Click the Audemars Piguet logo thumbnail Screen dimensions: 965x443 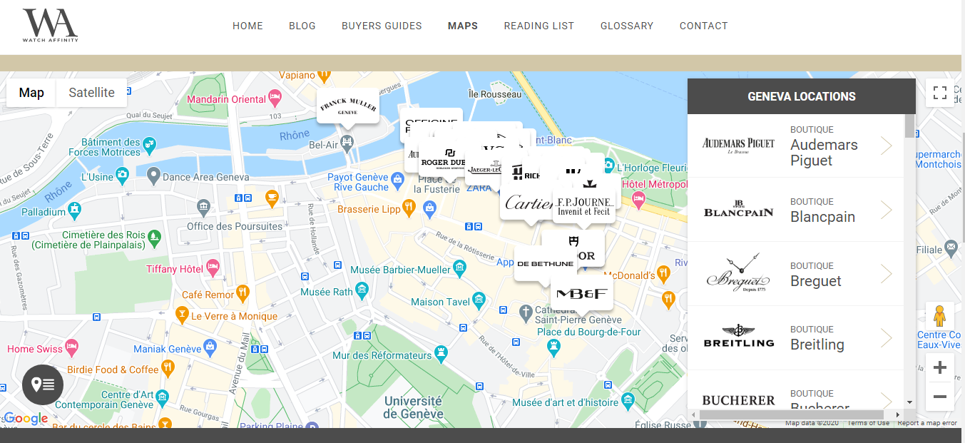click(738, 146)
